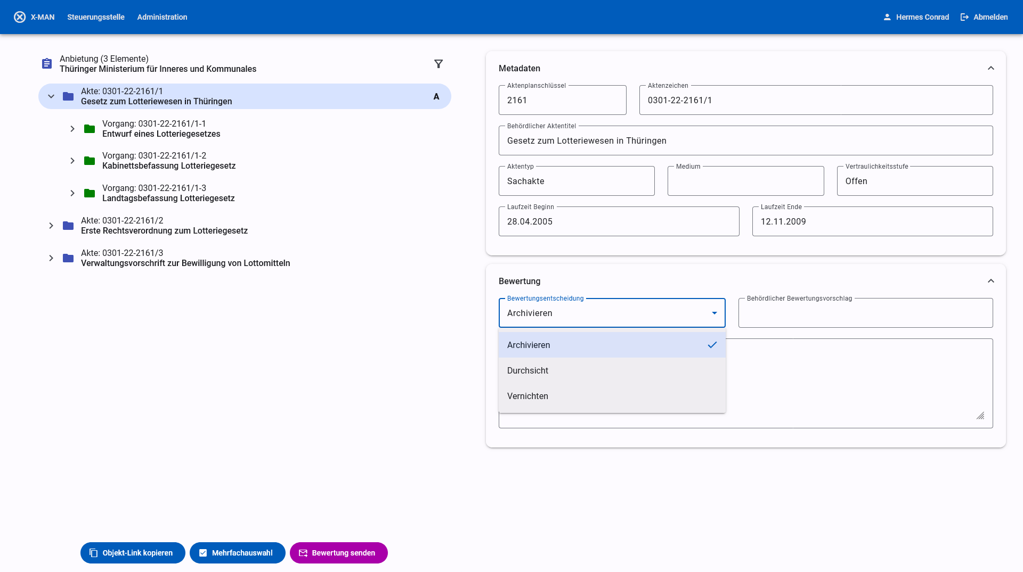Close the Bewertungsentscheidung dropdown arrow

click(715, 313)
